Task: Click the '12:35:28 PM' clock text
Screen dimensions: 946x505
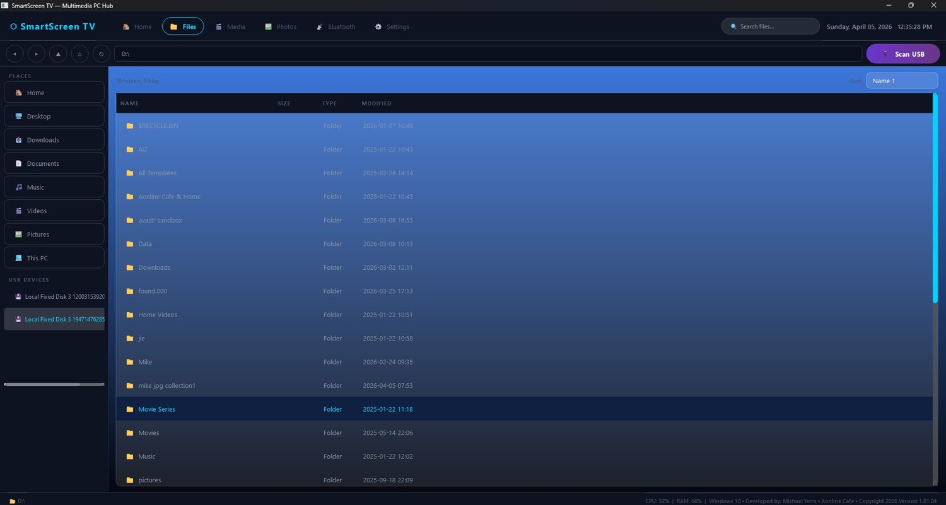Action: coord(914,27)
